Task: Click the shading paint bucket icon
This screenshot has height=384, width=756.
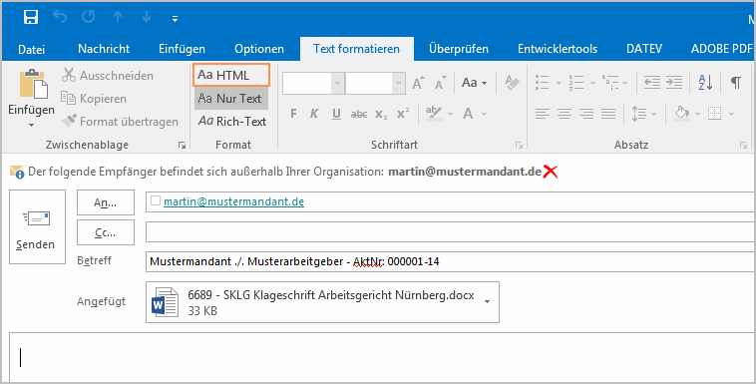Action: (681, 114)
